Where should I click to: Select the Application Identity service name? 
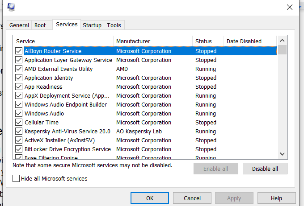(49, 78)
